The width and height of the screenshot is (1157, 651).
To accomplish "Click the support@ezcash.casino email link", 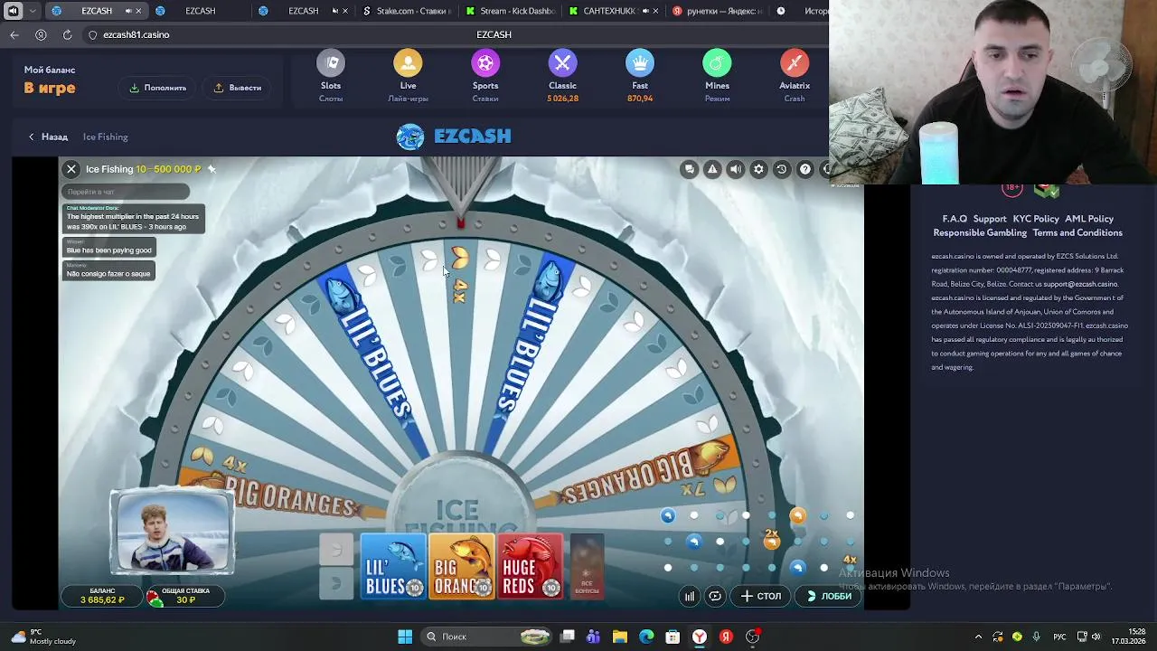I will [x=1080, y=284].
